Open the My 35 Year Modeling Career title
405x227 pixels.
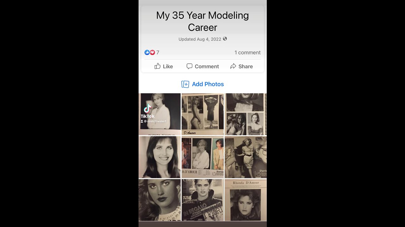[x=202, y=21]
